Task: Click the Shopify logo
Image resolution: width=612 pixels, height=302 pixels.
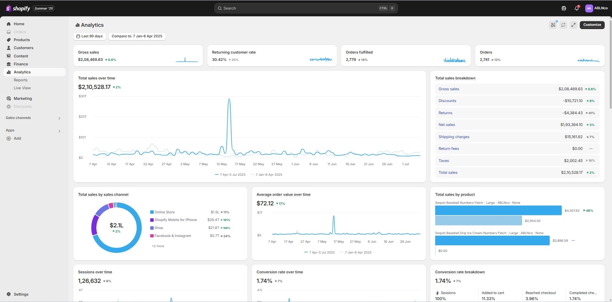Action: [18, 8]
